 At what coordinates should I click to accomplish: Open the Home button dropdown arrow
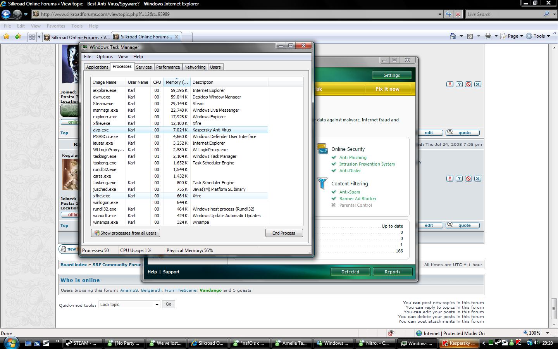(x=461, y=36)
